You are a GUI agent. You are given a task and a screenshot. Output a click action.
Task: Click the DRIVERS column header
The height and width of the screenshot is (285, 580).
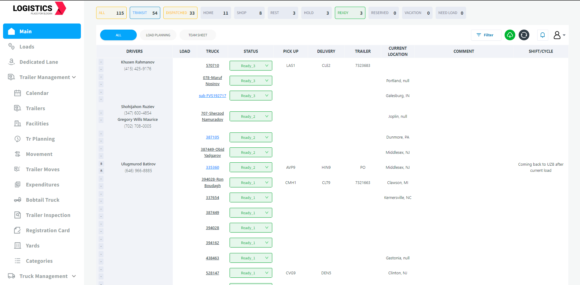point(134,51)
